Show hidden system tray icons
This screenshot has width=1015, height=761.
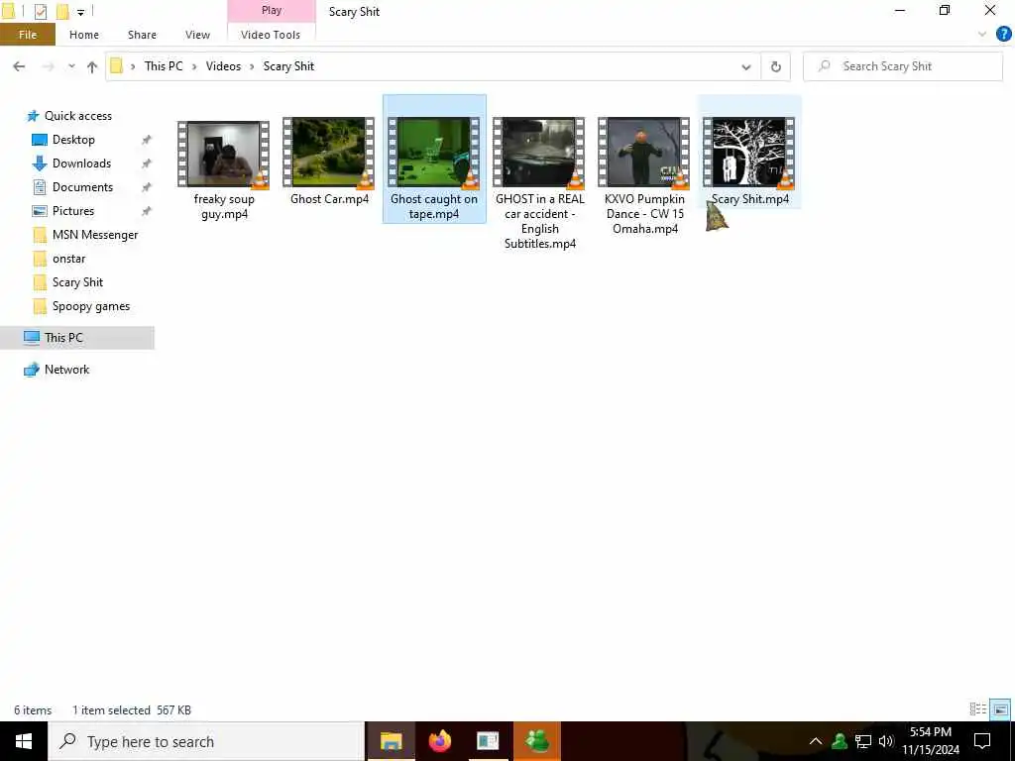pos(816,741)
